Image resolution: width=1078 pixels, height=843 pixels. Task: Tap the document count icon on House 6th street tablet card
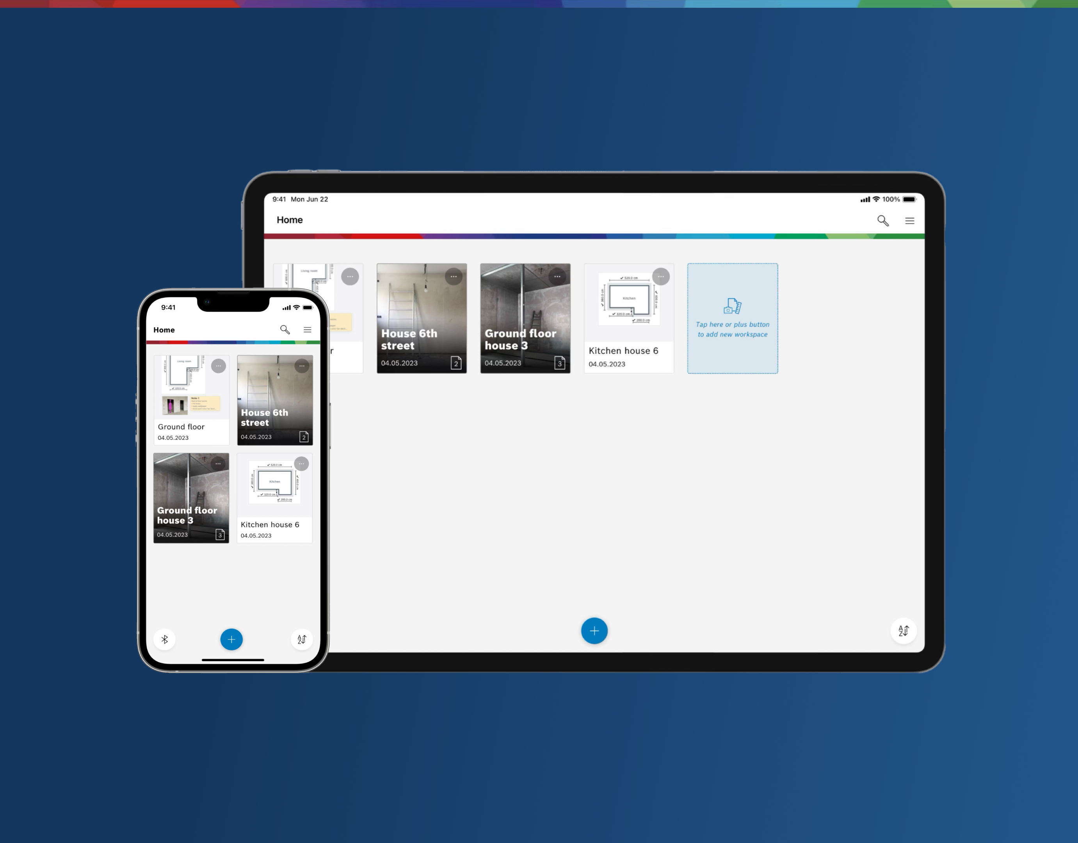point(456,363)
